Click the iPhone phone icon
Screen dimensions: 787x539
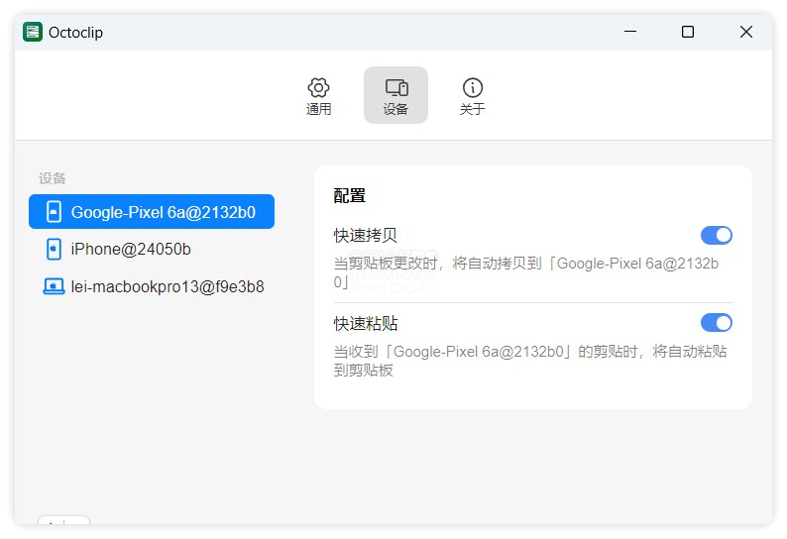pyautogui.click(x=54, y=249)
